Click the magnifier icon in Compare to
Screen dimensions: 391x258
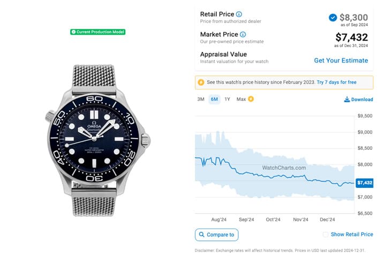click(201, 234)
